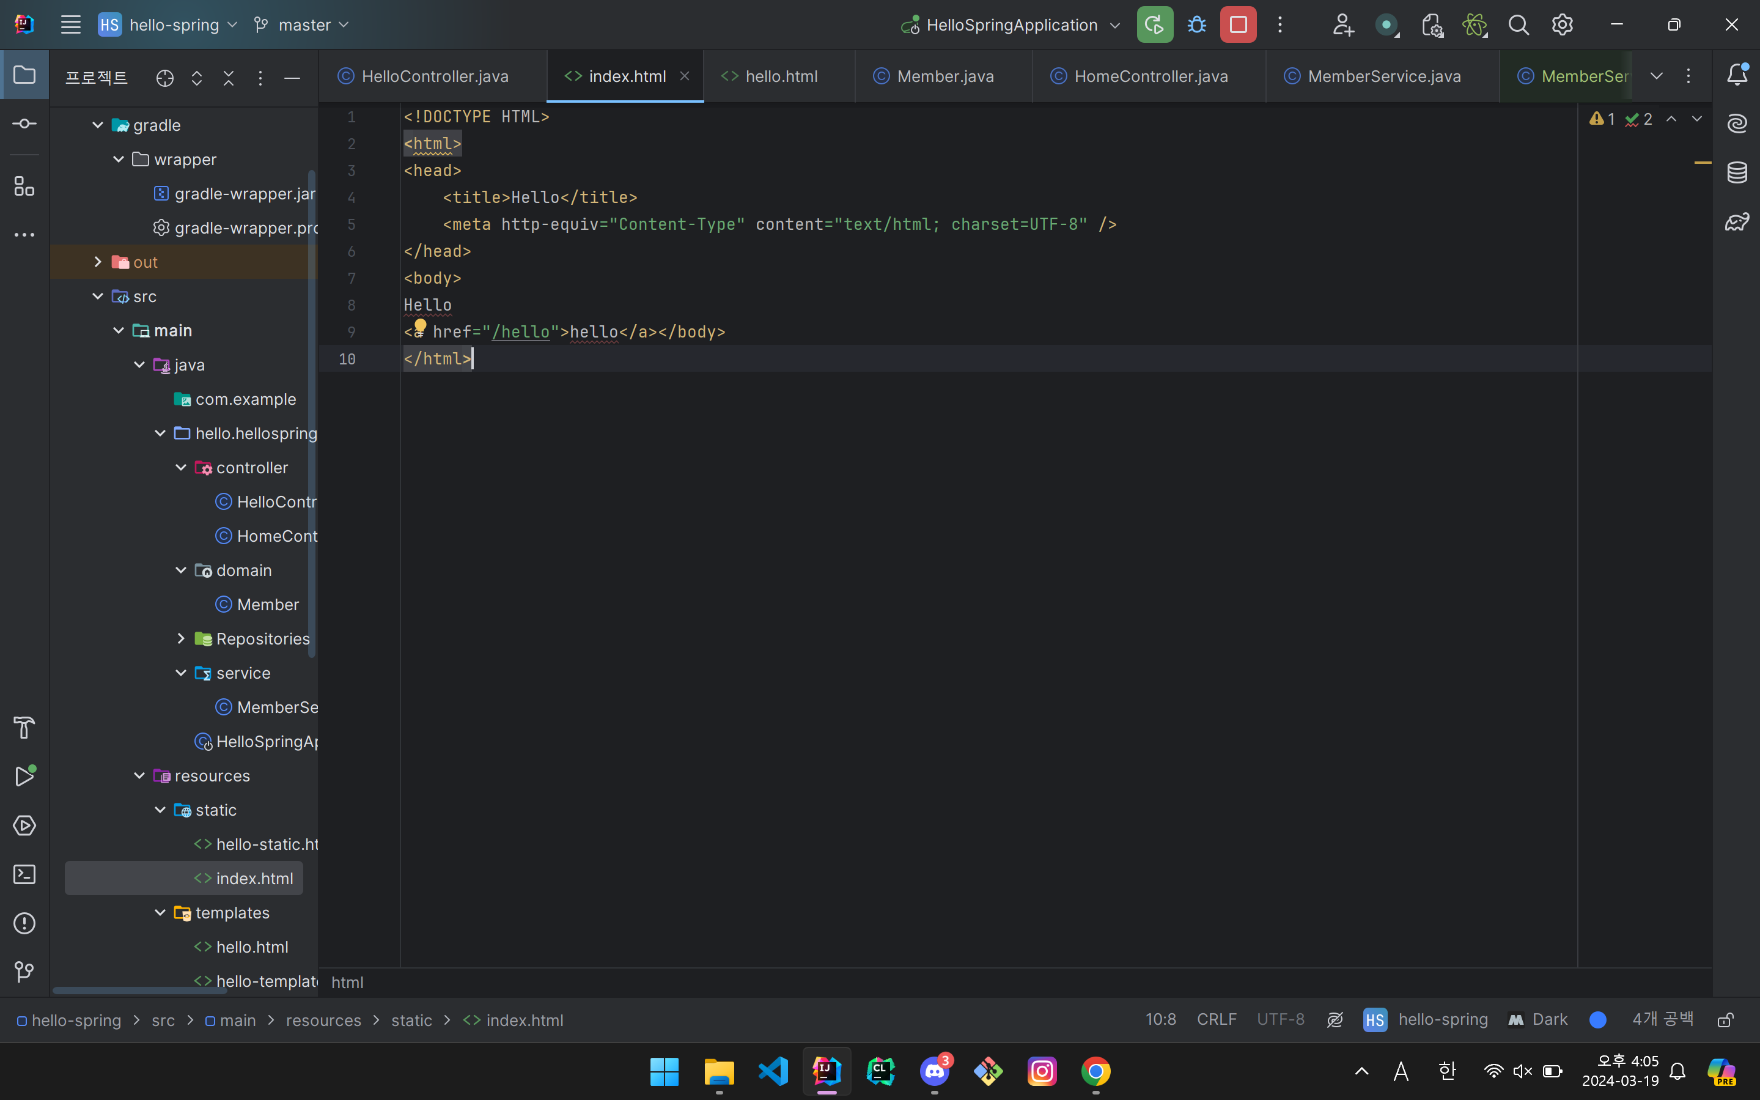This screenshot has width=1760, height=1100.
Task: Open Google Chrome from taskbar
Action: (x=1096, y=1071)
